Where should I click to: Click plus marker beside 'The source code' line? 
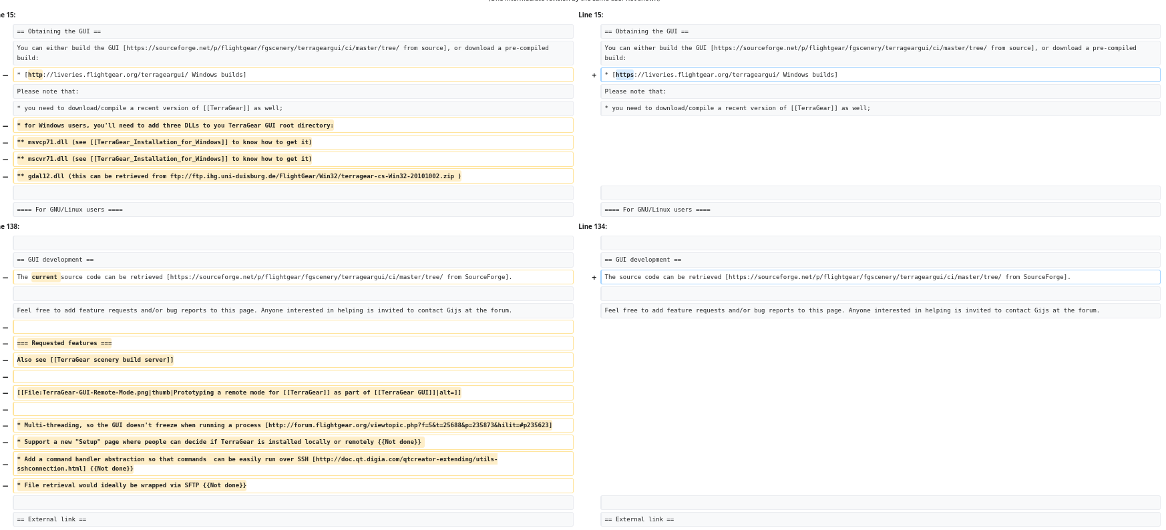coord(594,278)
